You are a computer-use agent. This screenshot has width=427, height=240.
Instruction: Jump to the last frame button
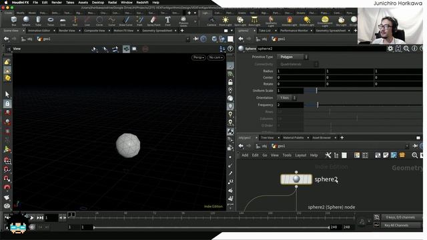click(x=40, y=217)
